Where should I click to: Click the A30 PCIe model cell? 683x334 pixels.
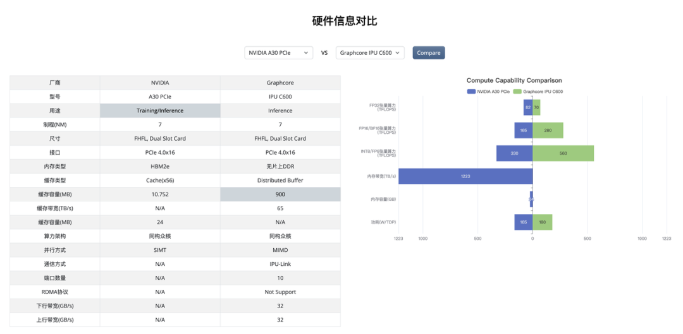[x=160, y=97]
